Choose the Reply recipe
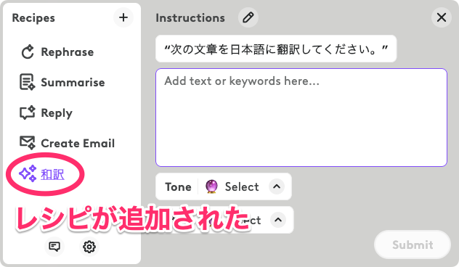 click(46, 113)
